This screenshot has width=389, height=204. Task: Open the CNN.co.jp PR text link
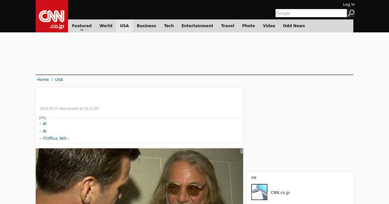point(280,193)
